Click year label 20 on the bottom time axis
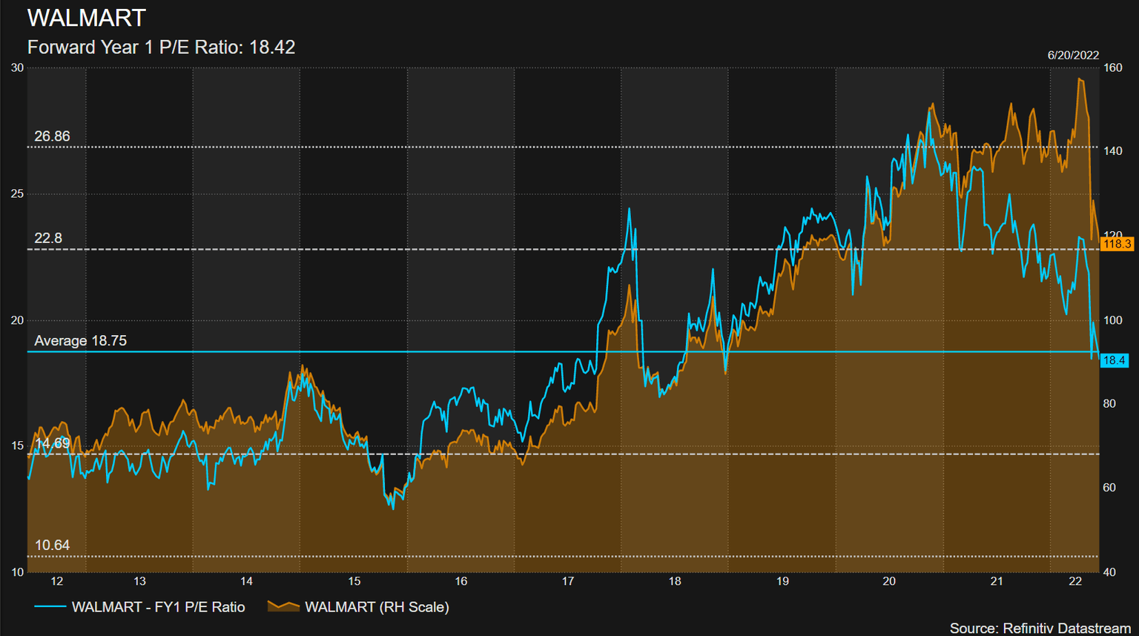The image size is (1139, 636). tap(889, 581)
